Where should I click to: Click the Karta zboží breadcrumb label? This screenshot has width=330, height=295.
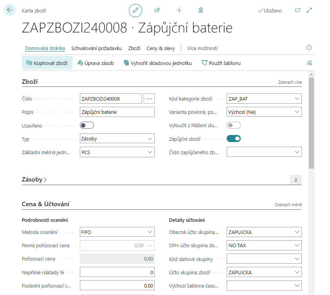(x=34, y=11)
